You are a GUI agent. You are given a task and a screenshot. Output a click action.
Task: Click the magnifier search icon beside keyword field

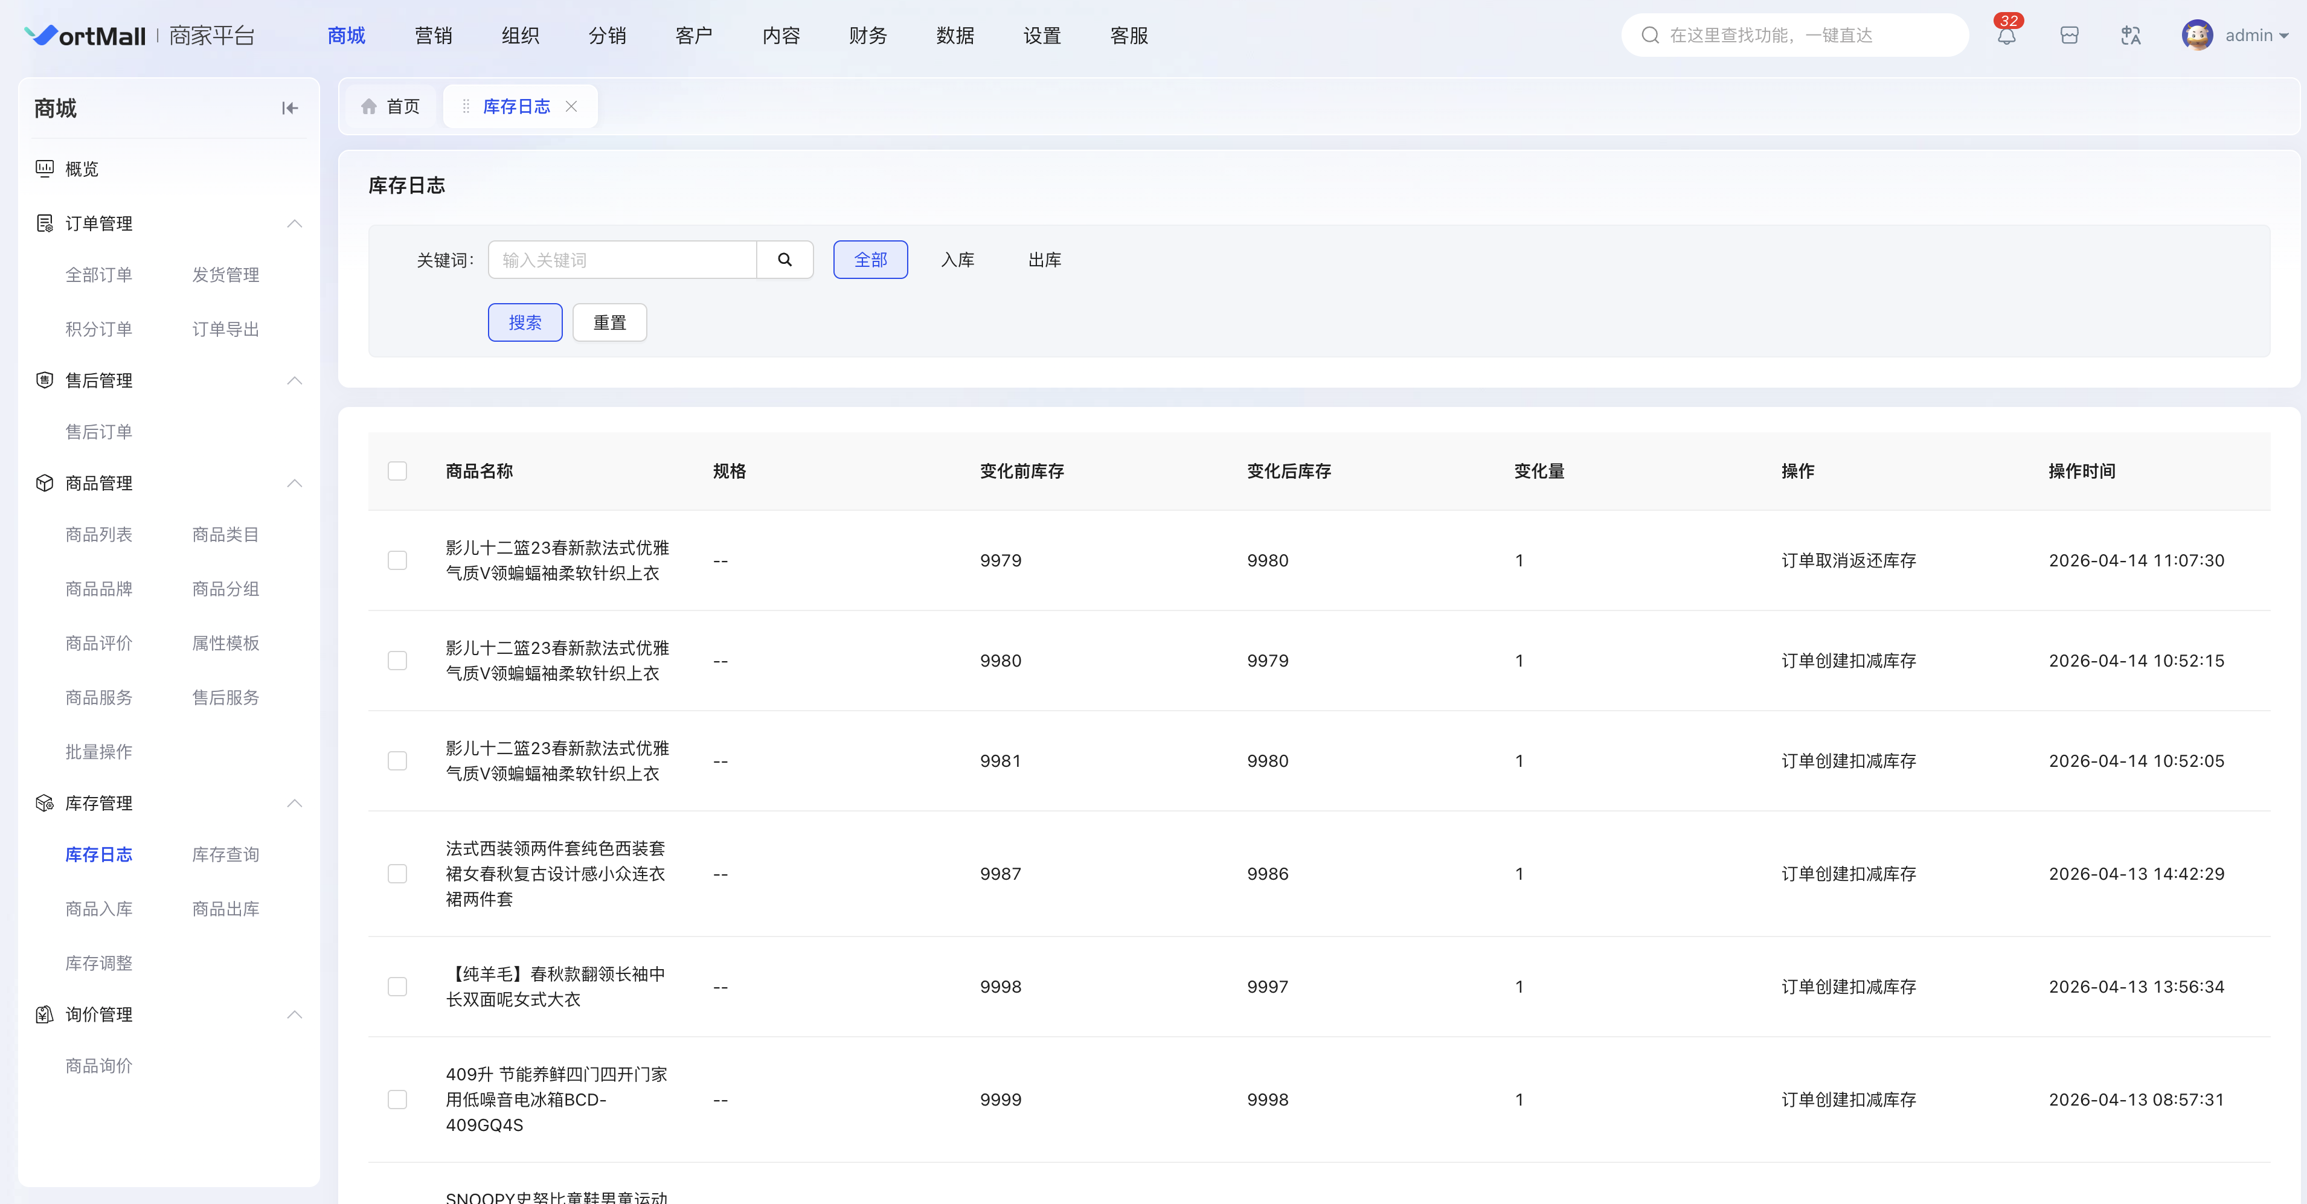785,260
